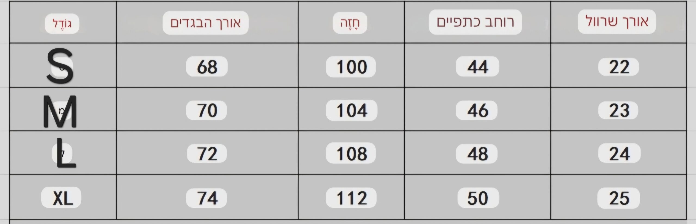The image size is (696, 224).
Task: Select the garment length value 72
Action: pyautogui.click(x=207, y=154)
